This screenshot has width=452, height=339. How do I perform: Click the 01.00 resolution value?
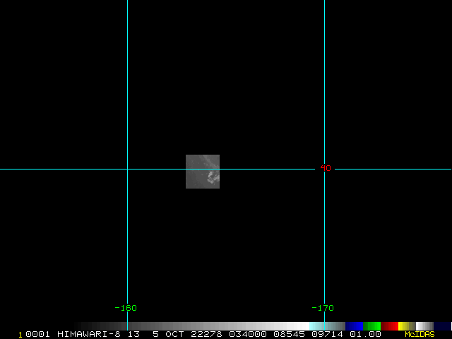(367, 334)
